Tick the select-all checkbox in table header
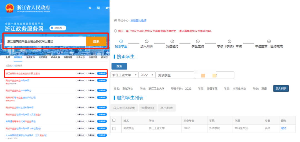300x142 pixels. pyautogui.click(x=114, y=120)
